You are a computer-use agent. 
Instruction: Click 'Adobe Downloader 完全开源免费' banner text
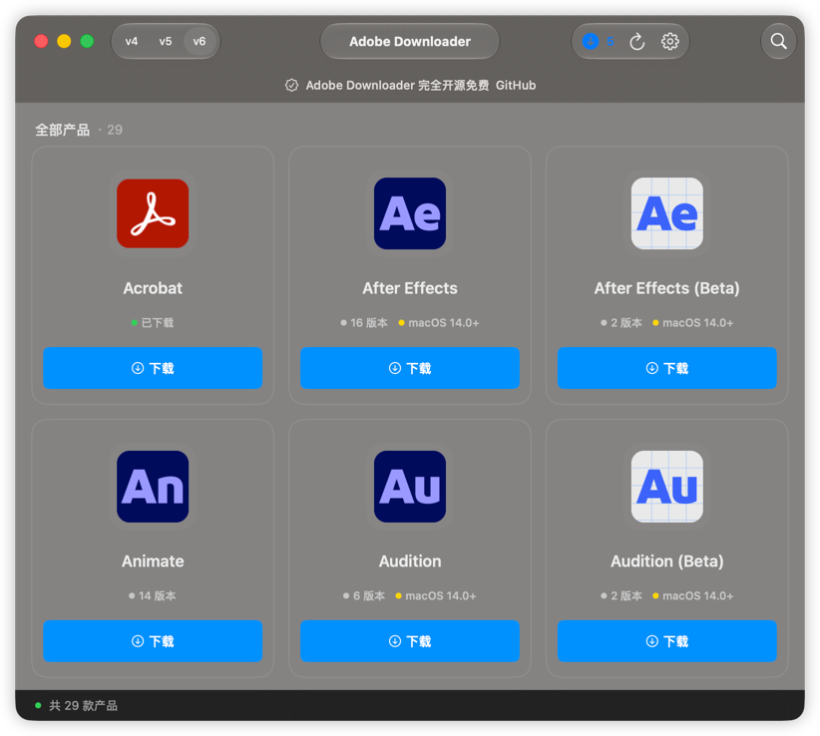pos(397,85)
